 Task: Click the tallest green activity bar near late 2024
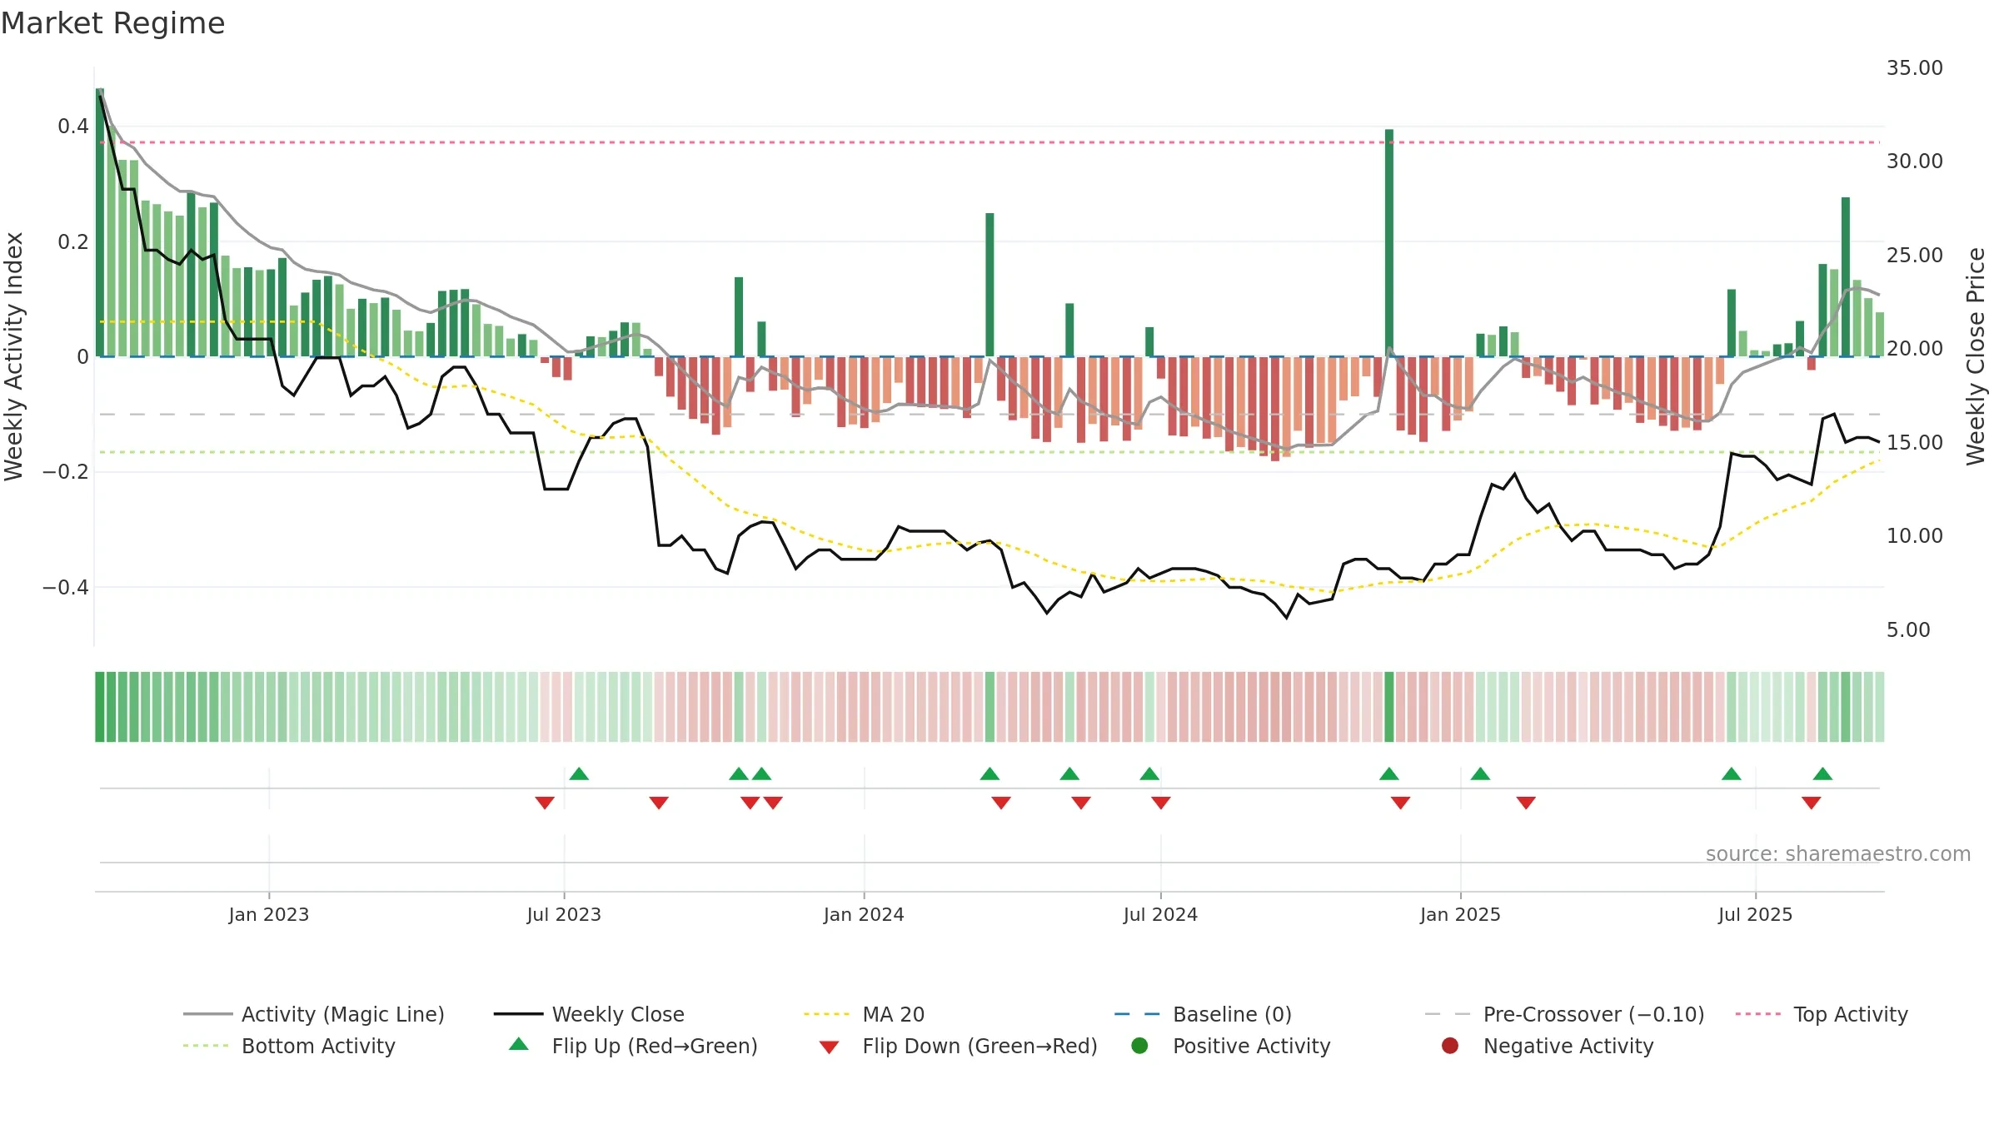[1389, 242]
